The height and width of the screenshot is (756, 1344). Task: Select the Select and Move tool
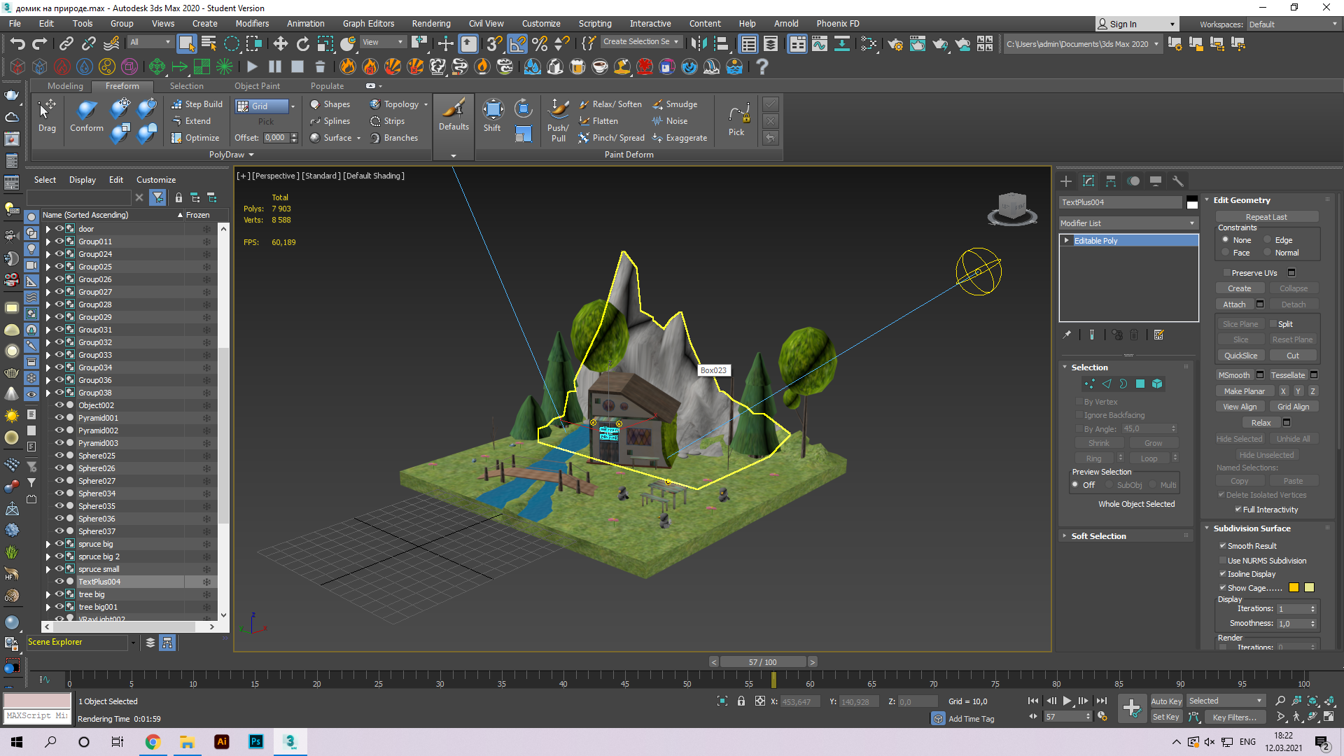pos(280,44)
